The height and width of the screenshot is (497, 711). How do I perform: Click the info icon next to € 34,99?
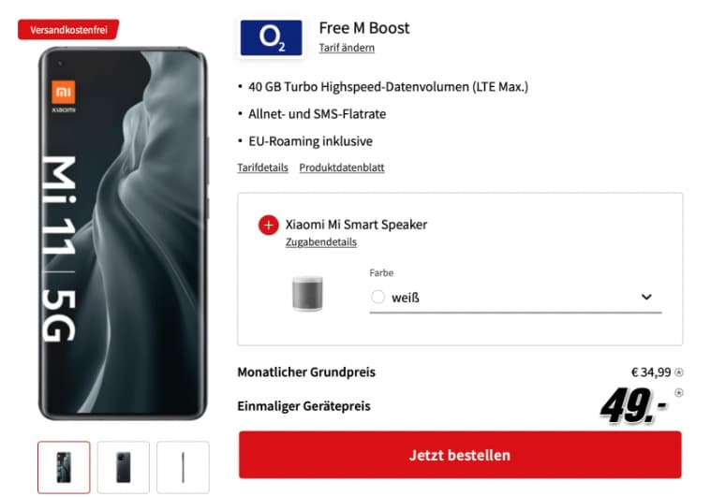[x=679, y=373]
